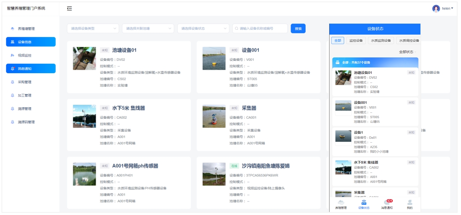Click 未知 tag on 设备1 mobile row

pyautogui.click(x=411, y=132)
